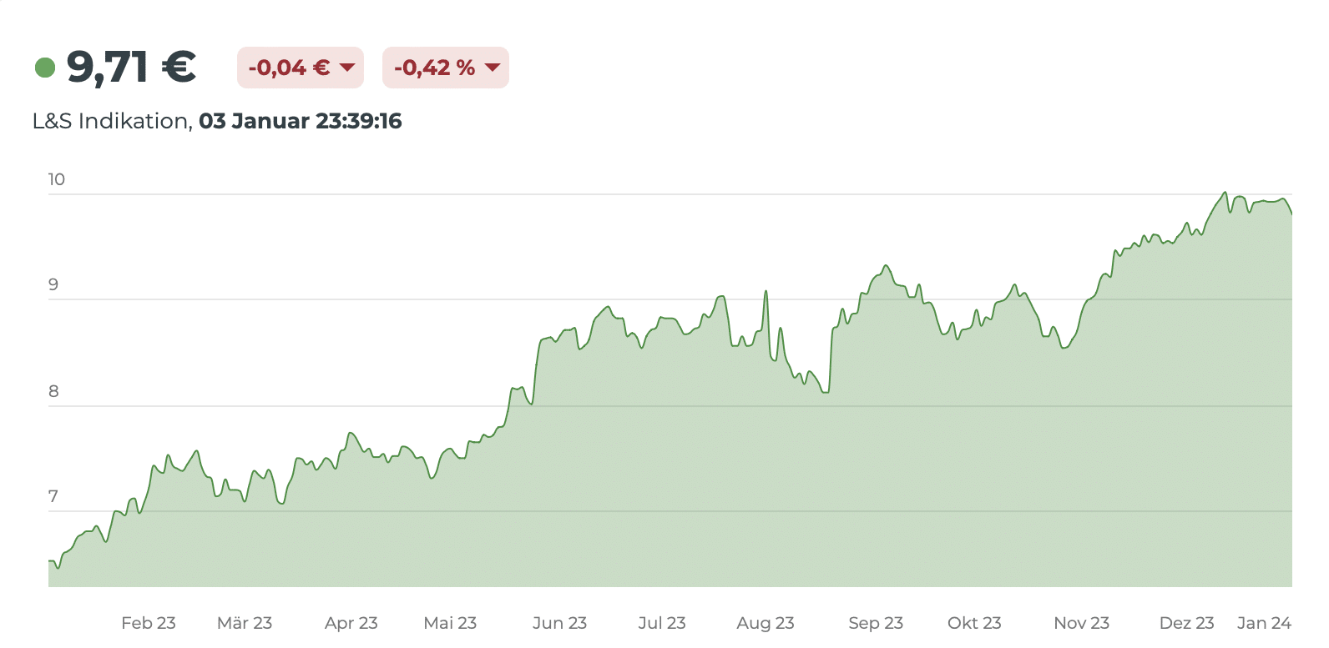
Task: Select the -0,42 % percent change badge
Action: pos(445,68)
